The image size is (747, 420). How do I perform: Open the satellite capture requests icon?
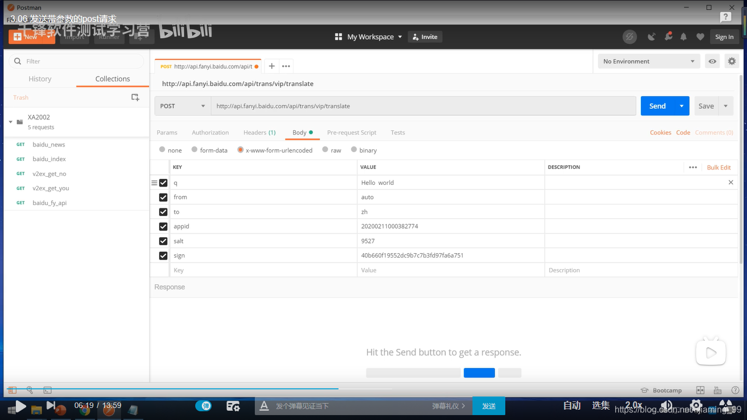651,37
